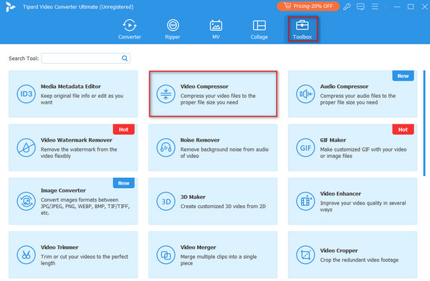Open the Video Compressor tool

[213, 94]
